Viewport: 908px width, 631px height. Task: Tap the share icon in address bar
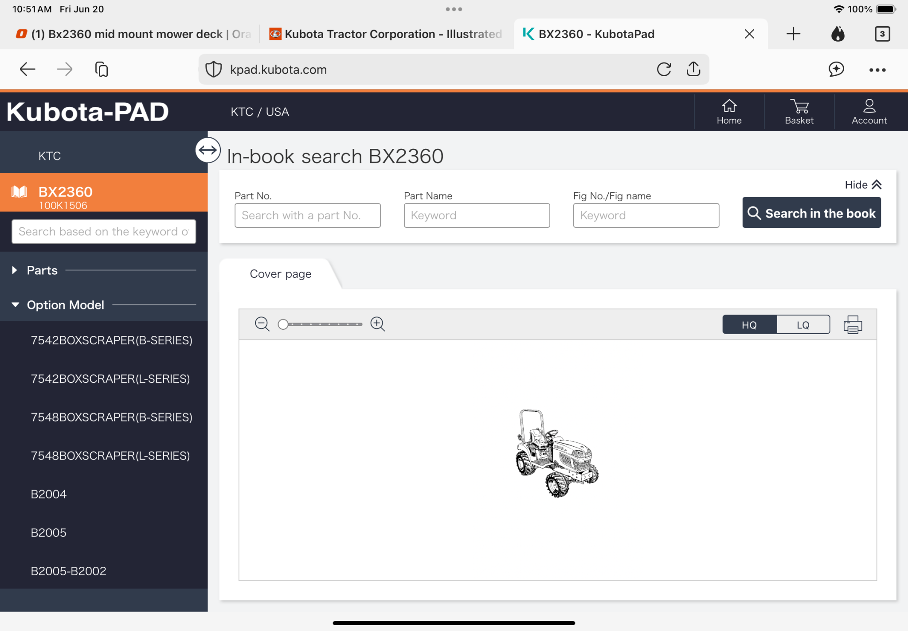693,70
